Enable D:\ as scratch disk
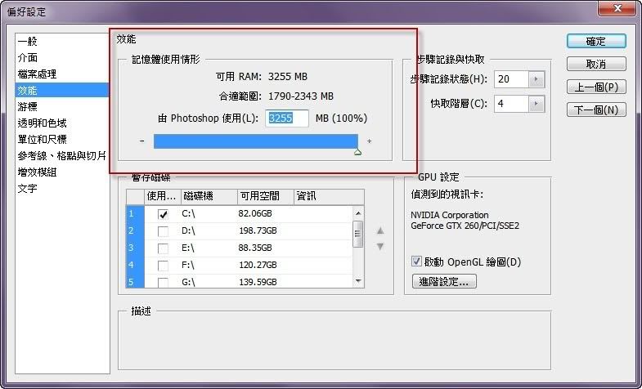 point(163,231)
